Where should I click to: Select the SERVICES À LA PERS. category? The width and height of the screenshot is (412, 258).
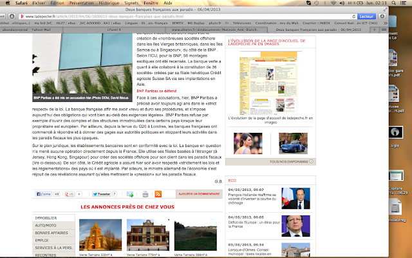point(53,248)
